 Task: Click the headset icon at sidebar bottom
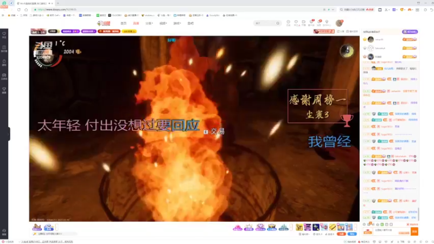click(x=4, y=232)
